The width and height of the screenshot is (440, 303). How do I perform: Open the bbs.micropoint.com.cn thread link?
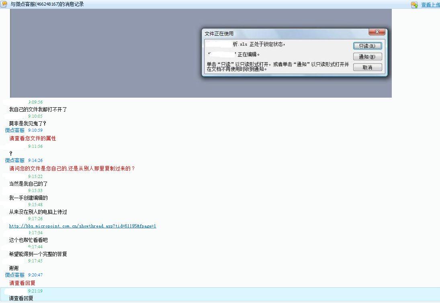tap(82, 226)
